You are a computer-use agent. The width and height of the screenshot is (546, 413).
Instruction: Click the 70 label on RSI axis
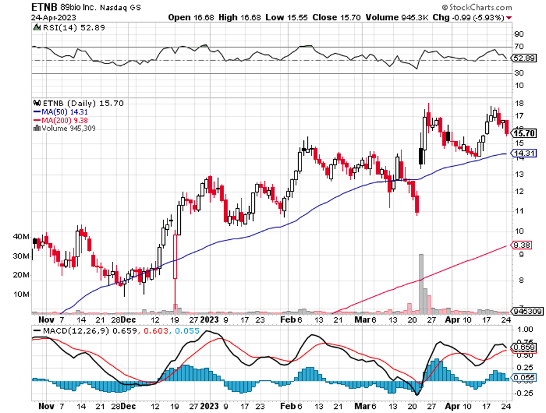[519, 46]
